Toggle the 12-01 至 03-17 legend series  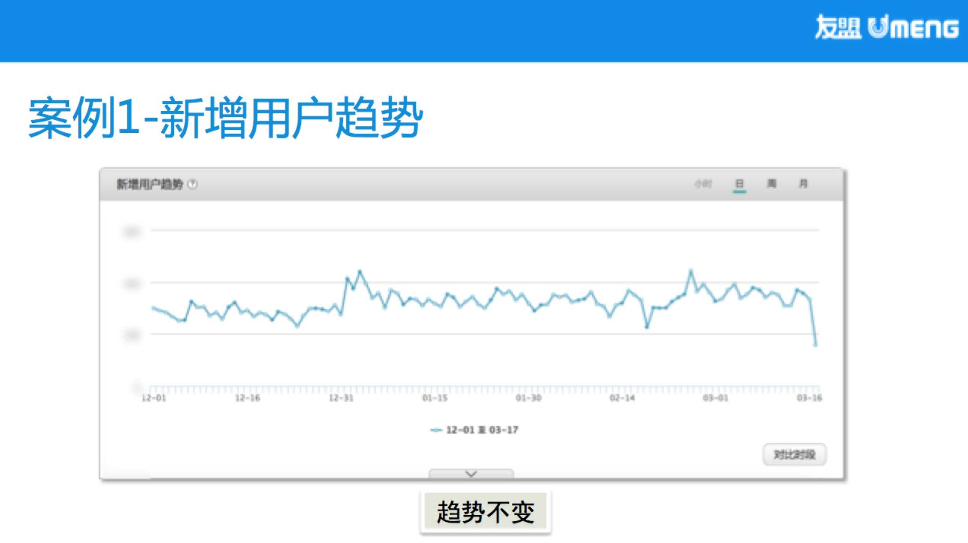482,430
